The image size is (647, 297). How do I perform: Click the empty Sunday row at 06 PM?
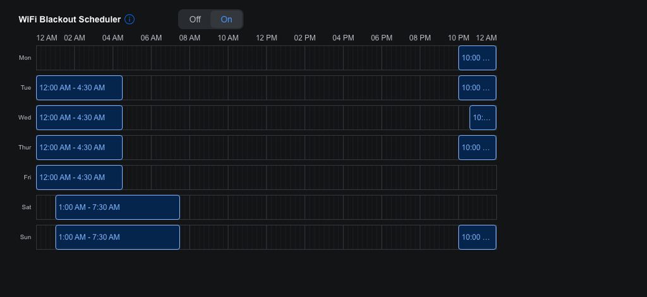382,237
